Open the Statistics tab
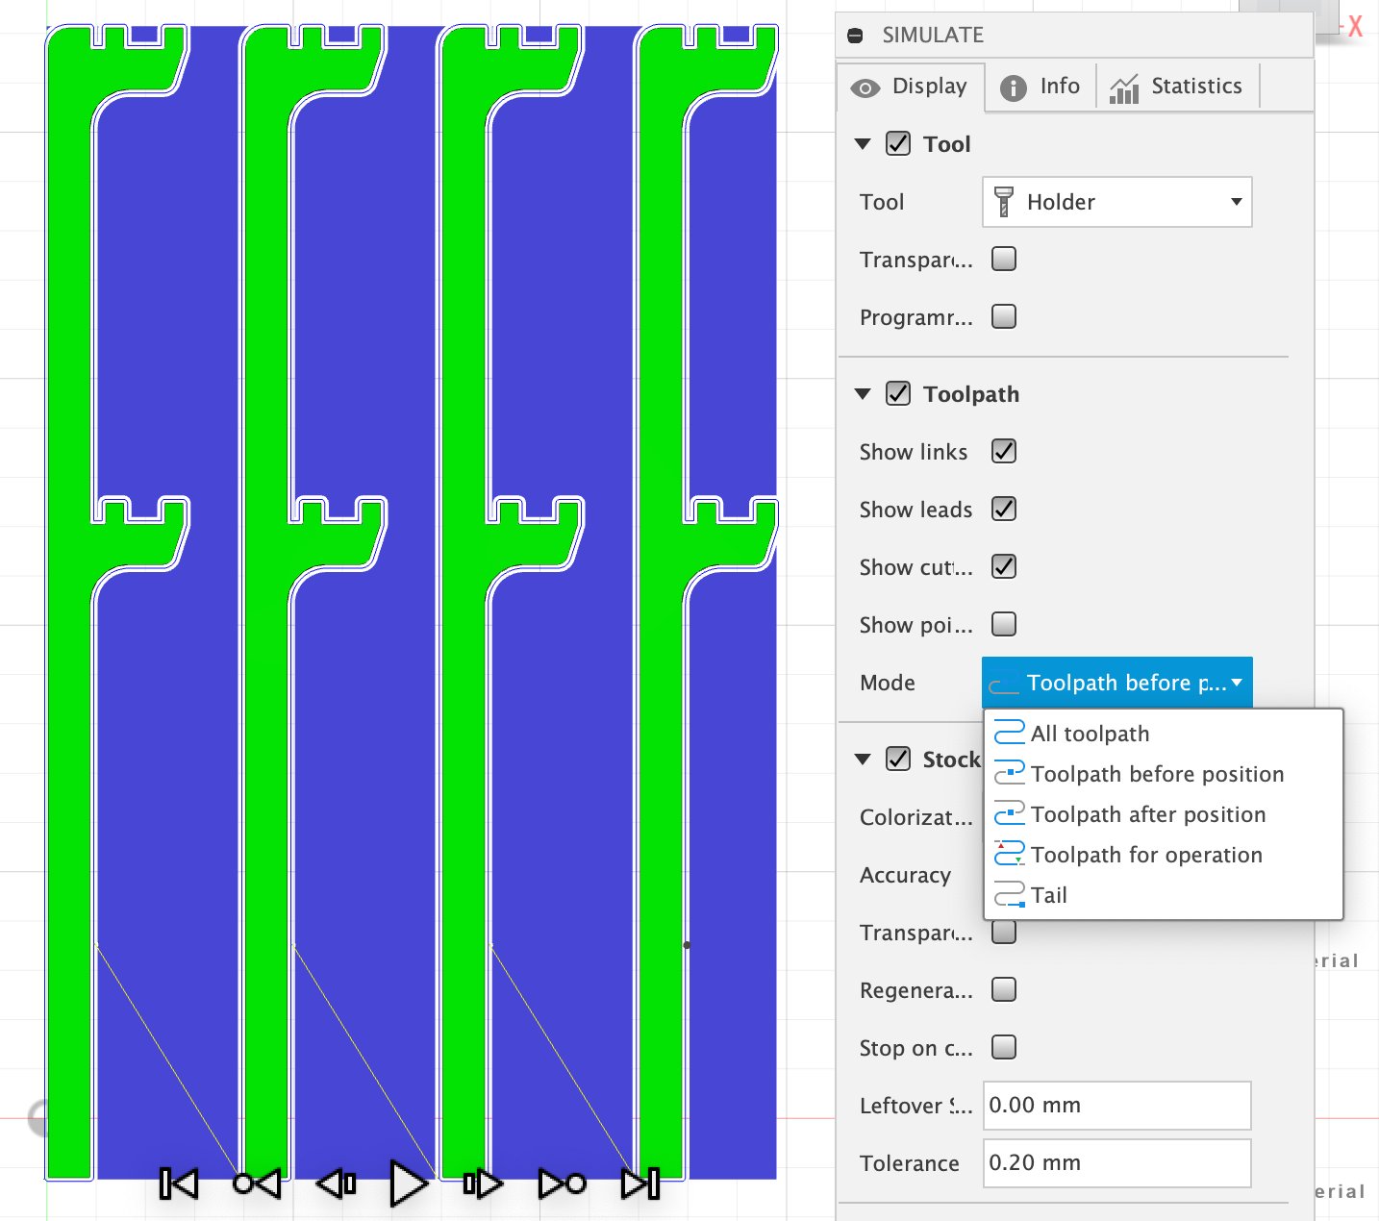Image resolution: width=1379 pixels, height=1221 pixels. pyautogui.click(x=1177, y=87)
